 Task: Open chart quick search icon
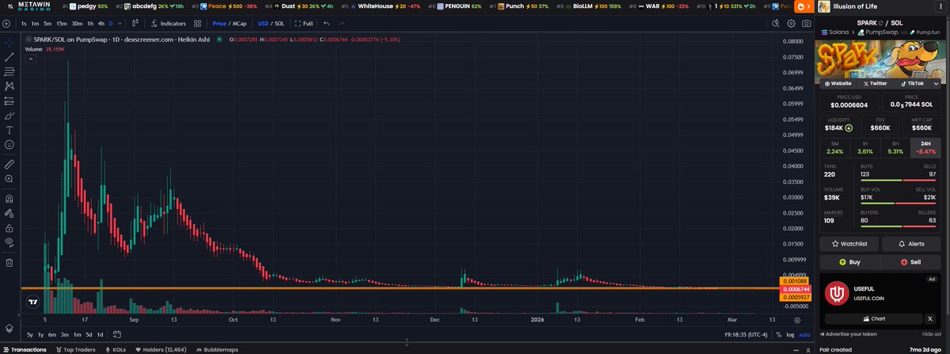[776, 24]
